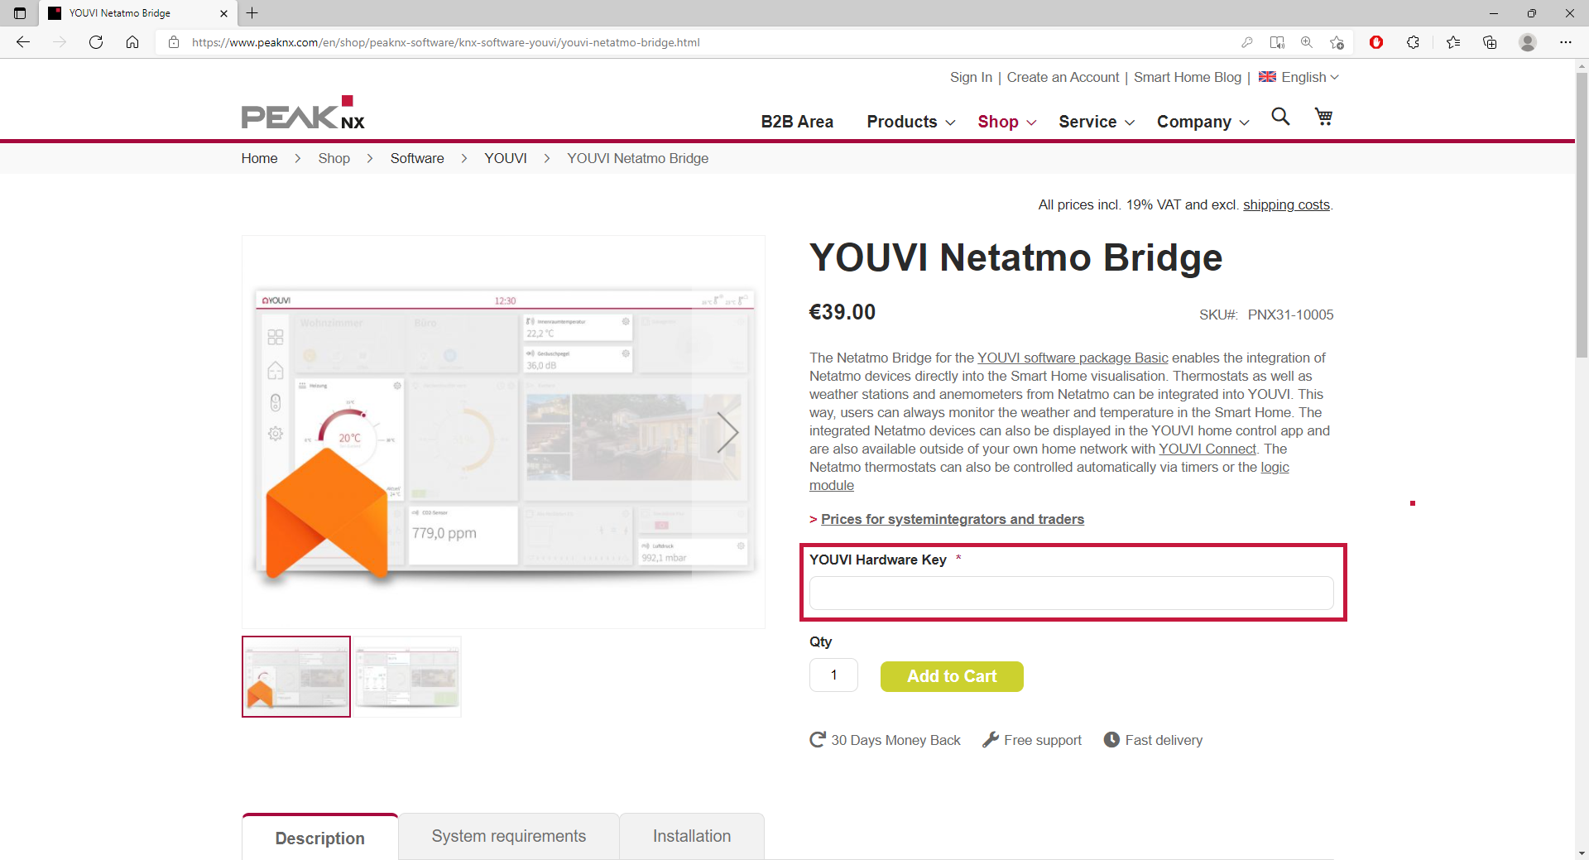Expand the English language dropdown
The width and height of the screenshot is (1589, 860).
click(1310, 77)
